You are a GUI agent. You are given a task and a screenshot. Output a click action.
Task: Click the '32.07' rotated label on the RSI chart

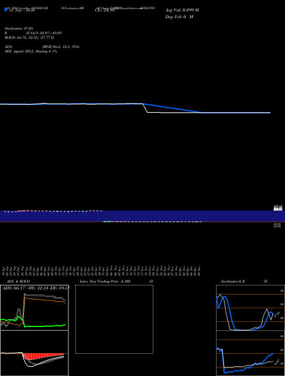click(277, 362)
